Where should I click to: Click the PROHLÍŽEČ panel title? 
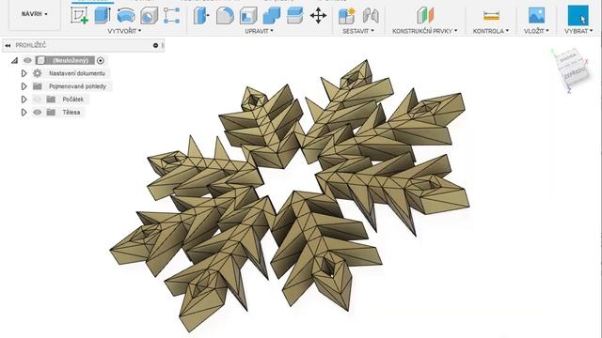(x=30, y=45)
